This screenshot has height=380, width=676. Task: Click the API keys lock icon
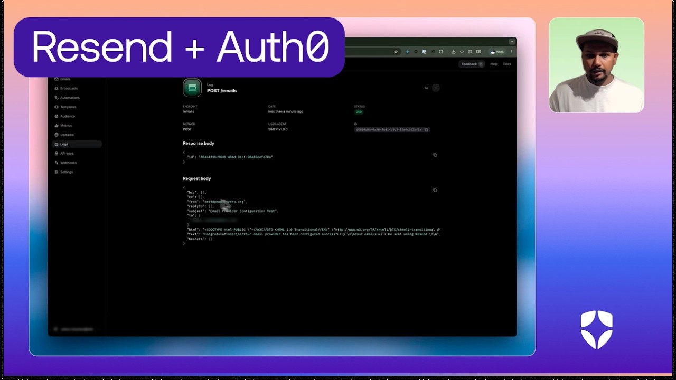point(56,154)
